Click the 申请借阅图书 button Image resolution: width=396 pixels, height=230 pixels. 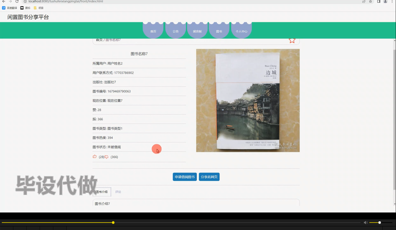[x=184, y=177]
